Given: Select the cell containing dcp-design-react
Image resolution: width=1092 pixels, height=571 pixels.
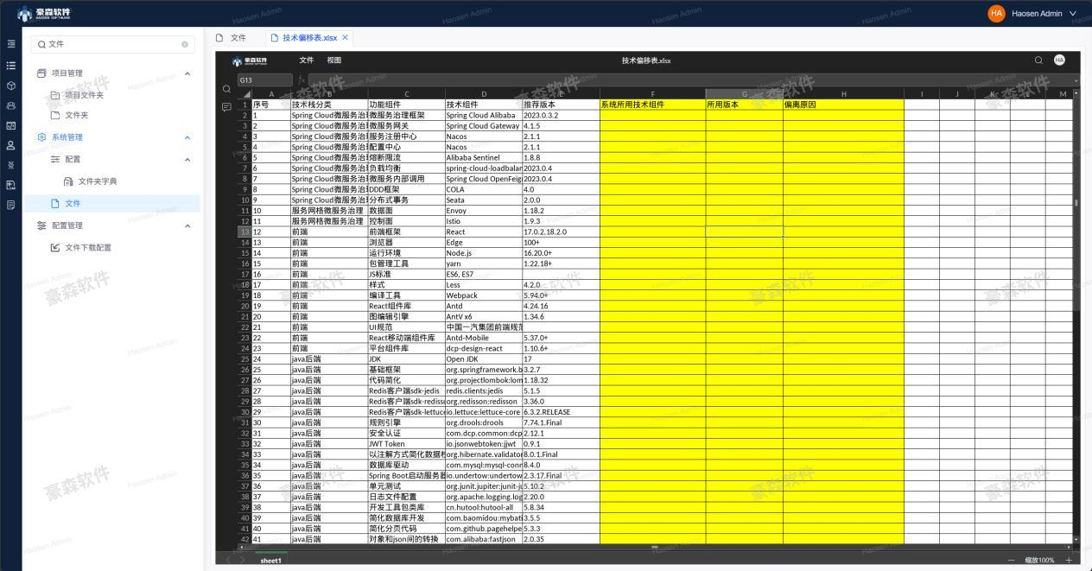Looking at the screenshot, I should [x=484, y=348].
